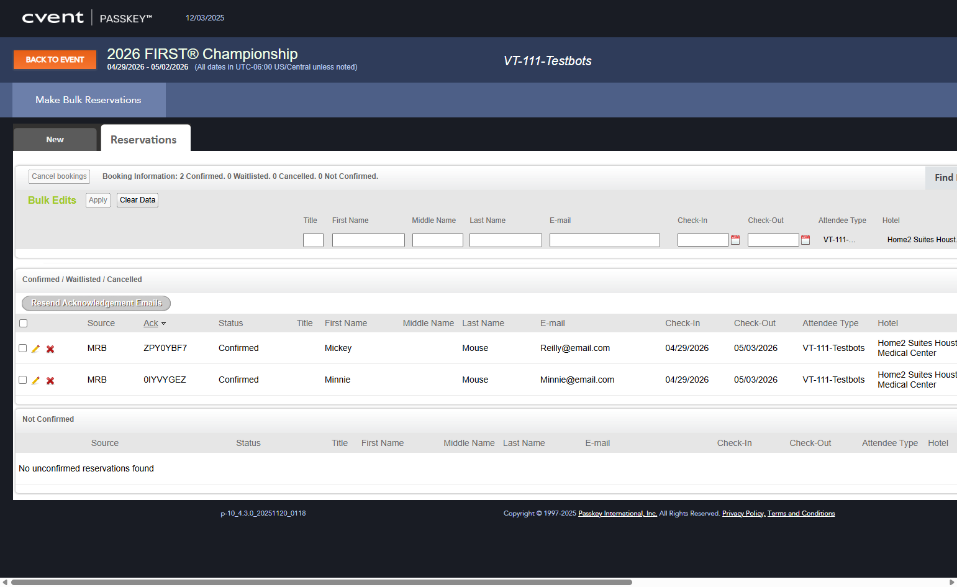Check the Minnie Mouse reservation row
The image size is (957, 587).
click(23, 380)
